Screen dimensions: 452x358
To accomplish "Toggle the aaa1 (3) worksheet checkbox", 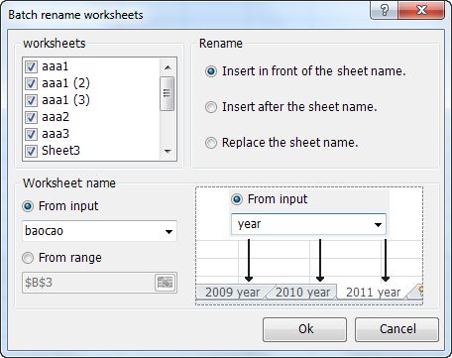I will [31, 100].
